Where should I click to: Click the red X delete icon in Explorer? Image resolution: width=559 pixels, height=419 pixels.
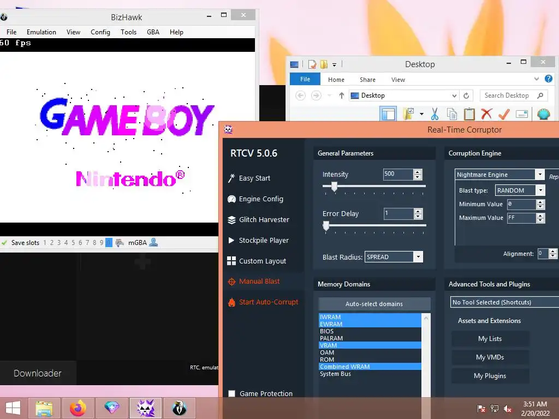coord(486,114)
